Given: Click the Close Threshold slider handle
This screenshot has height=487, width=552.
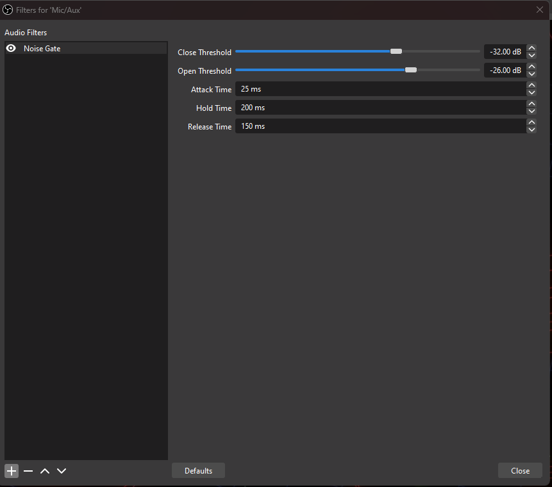Looking at the screenshot, I should coord(396,51).
